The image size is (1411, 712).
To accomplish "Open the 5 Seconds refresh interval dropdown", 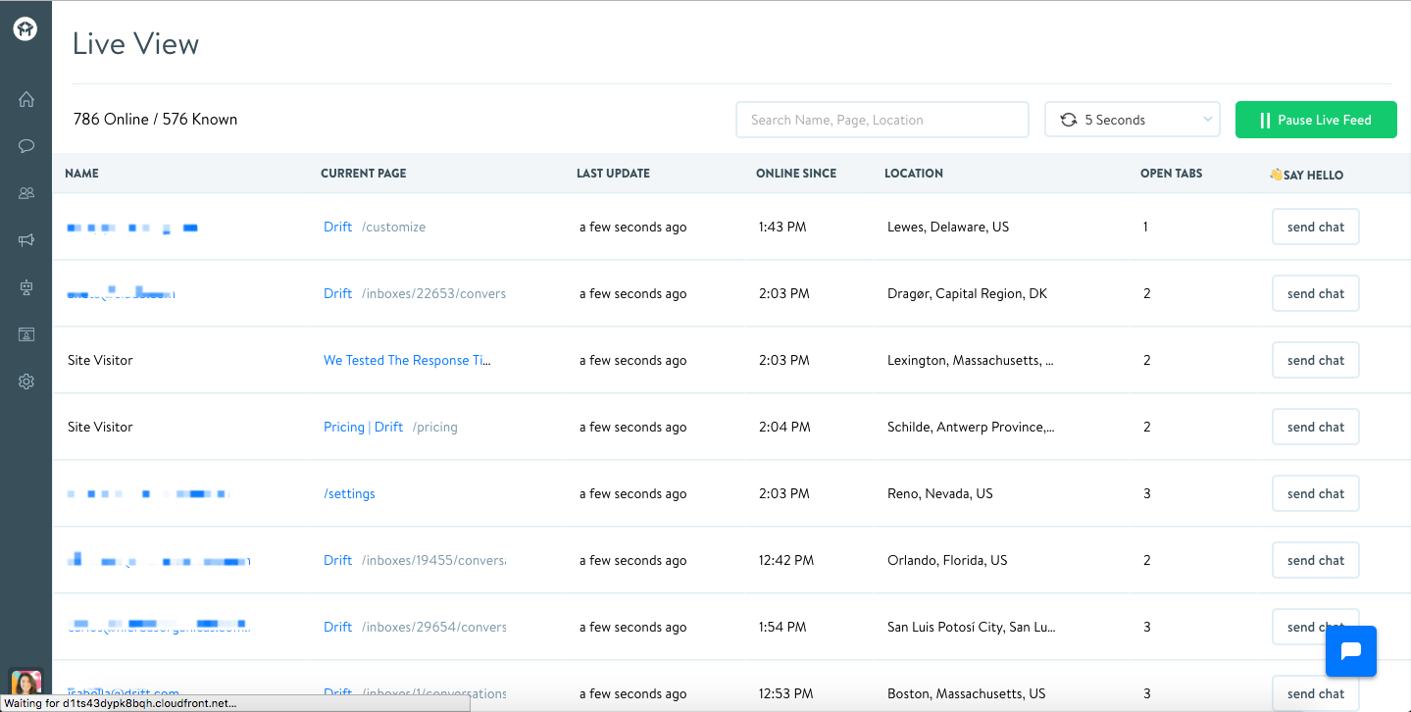I will [x=1133, y=120].
